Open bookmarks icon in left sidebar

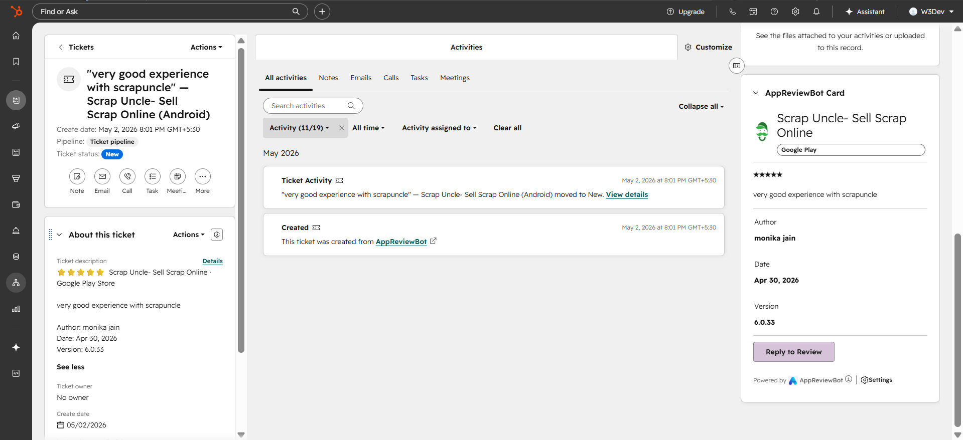pos(16,62)
